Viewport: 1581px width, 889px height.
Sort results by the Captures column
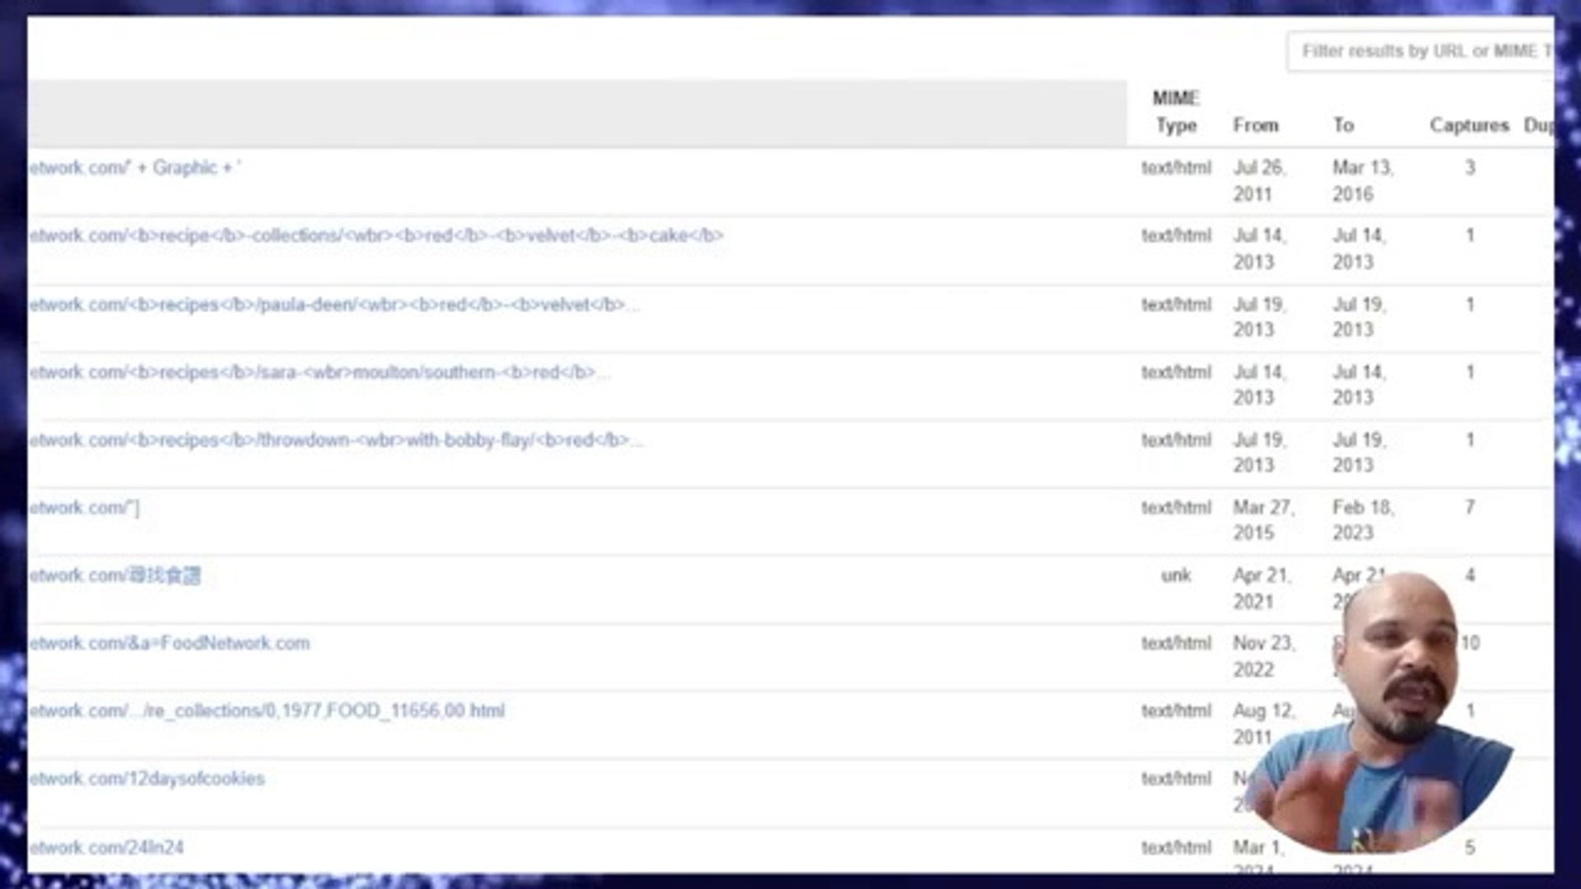[x=1470, y=125]
